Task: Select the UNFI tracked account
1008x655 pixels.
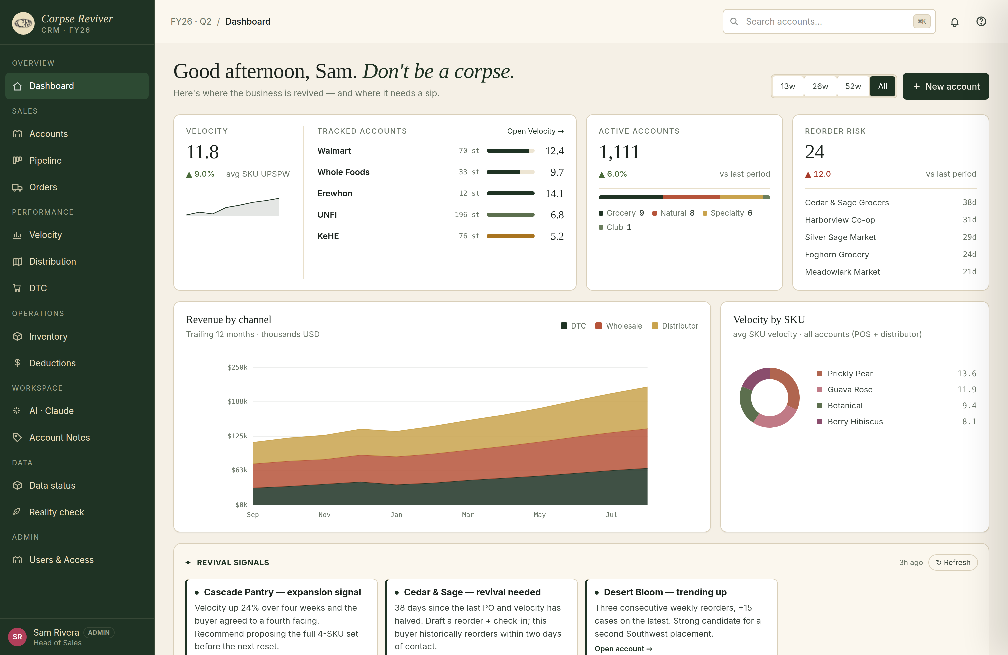Action: pyautogui.click(x=440, y=215)
